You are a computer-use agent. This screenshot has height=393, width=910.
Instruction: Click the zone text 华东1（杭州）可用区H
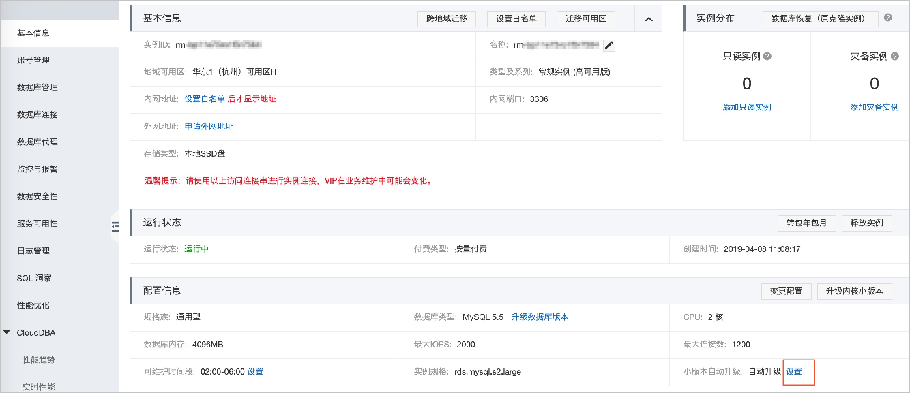click(235, 72)
